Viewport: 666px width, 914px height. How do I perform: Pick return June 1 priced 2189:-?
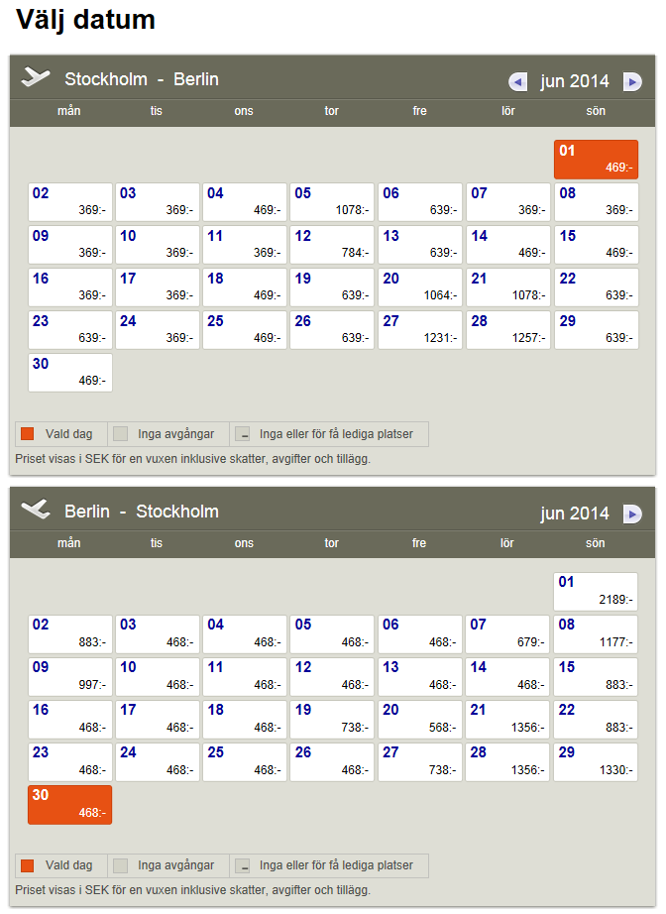(596, 592)
